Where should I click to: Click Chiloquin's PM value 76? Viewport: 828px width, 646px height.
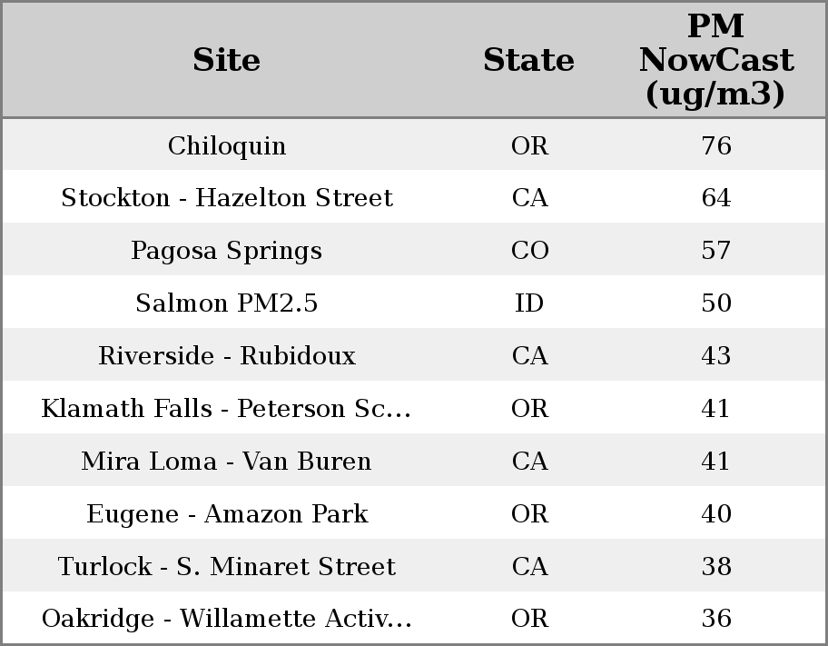coord(715,145)
